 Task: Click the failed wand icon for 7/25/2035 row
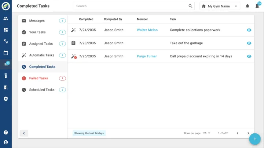click(74, 56)
